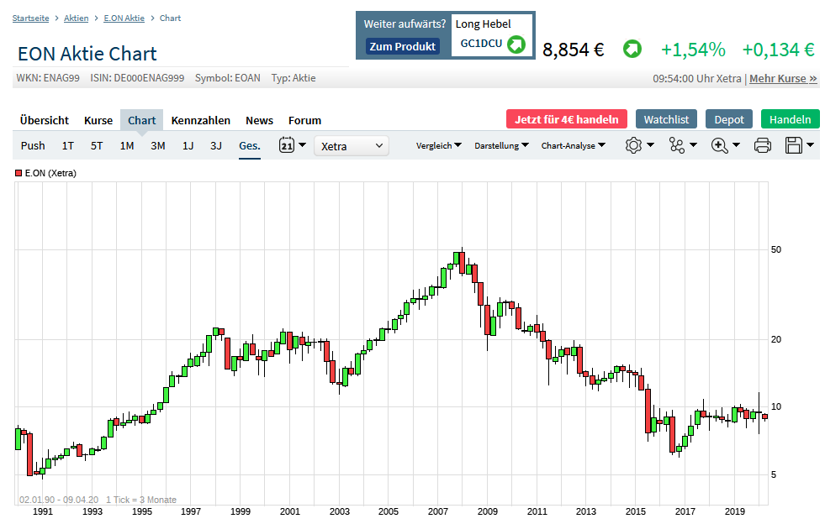
Task: Open the Xetra exchange dropdown
Action: pos(352,146)
